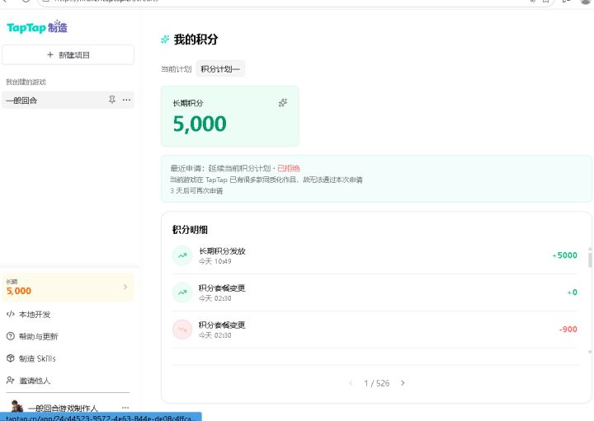Open 帮助与更新 in the sidebar
The height and width of the screenshot is (421, 594).
pos(32,336)
